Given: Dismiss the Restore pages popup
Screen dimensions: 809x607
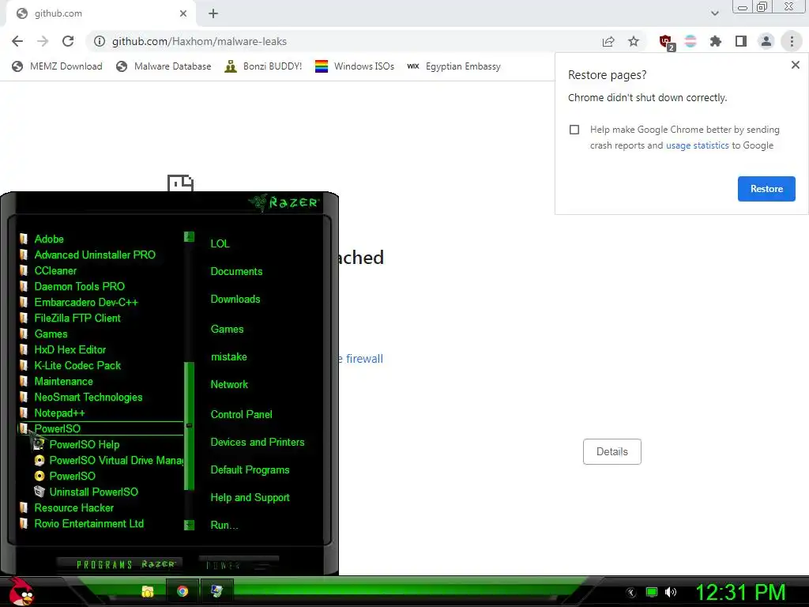Looking at the screenshot, I should coord(795,65).
